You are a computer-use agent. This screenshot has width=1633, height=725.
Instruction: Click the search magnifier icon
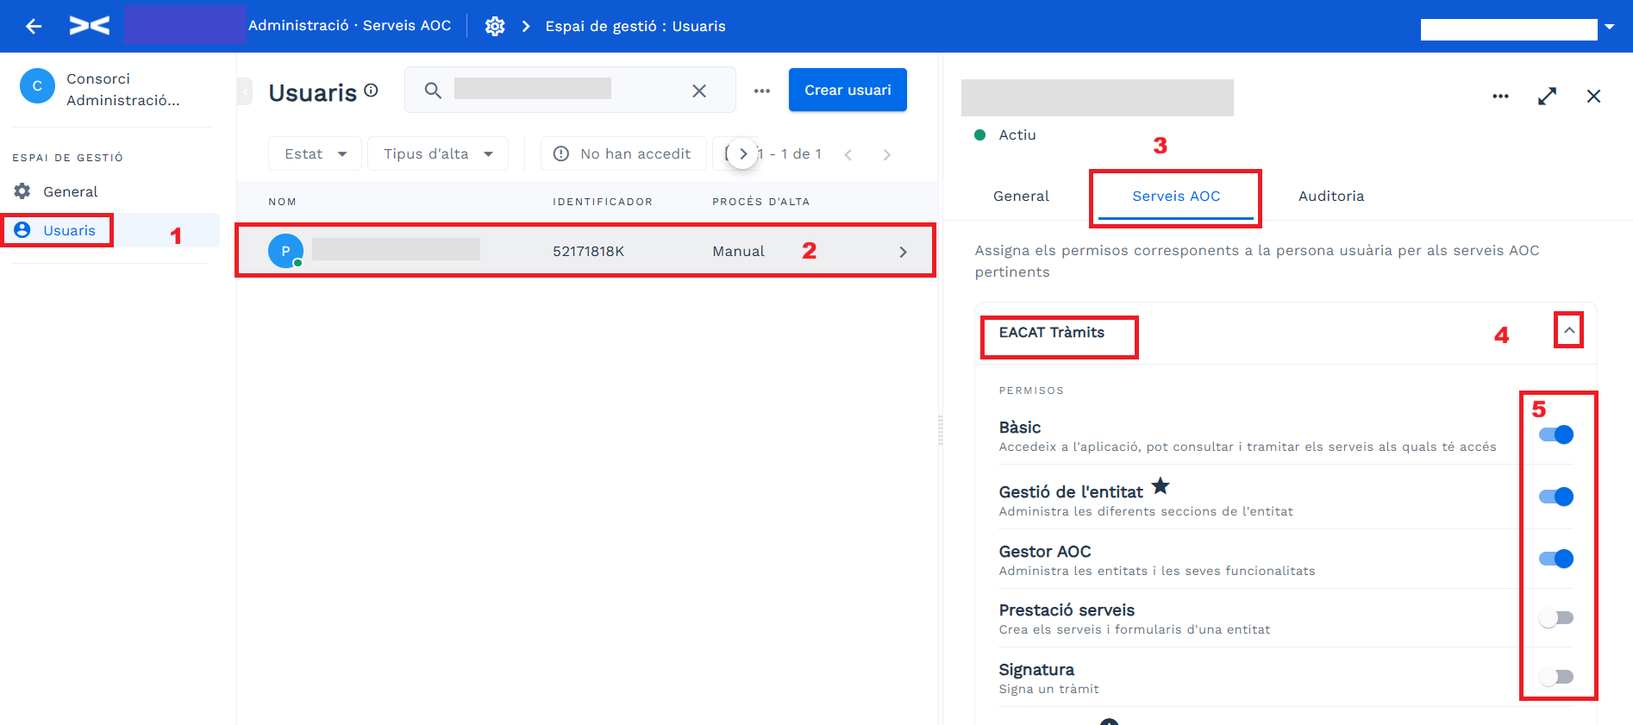pos(433,90)
